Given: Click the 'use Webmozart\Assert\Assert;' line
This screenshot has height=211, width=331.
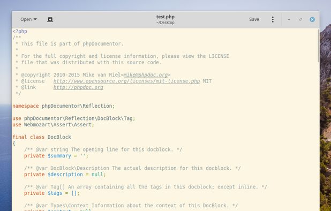Looking at the screenshot, I should 53,125.
